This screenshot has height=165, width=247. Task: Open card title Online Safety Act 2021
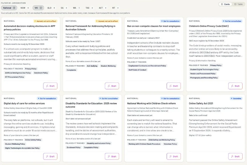pyautogui.click(x=201, y=103)
